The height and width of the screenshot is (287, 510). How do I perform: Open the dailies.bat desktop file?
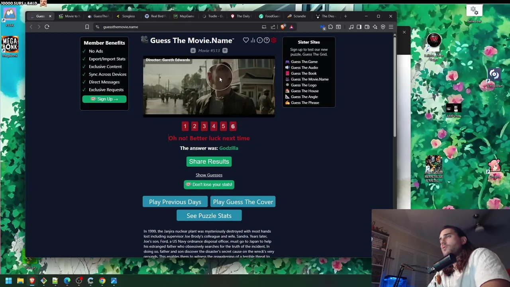[474, 14]
